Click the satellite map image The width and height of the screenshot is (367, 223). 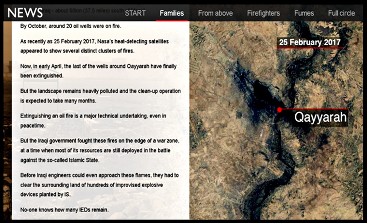pos(276,120)
